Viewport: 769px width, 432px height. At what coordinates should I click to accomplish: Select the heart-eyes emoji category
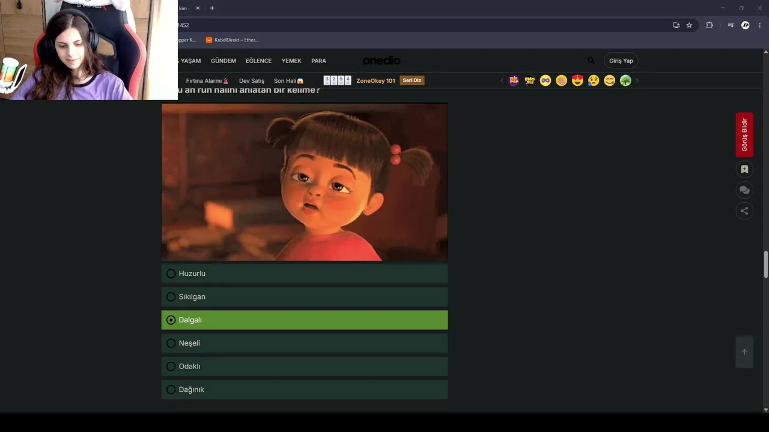[577, 80]
